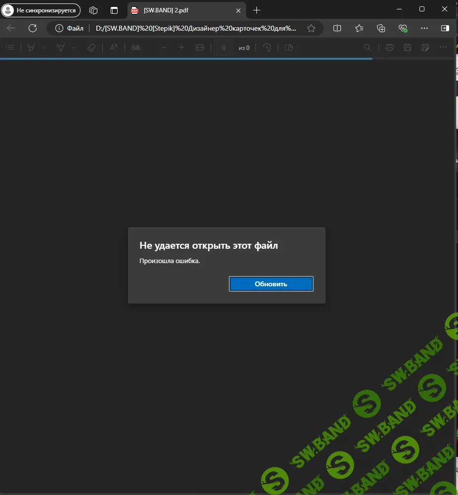Open the tab actions menu icon
The width and height of the screenshot is (458, 495).
[114, 10]
